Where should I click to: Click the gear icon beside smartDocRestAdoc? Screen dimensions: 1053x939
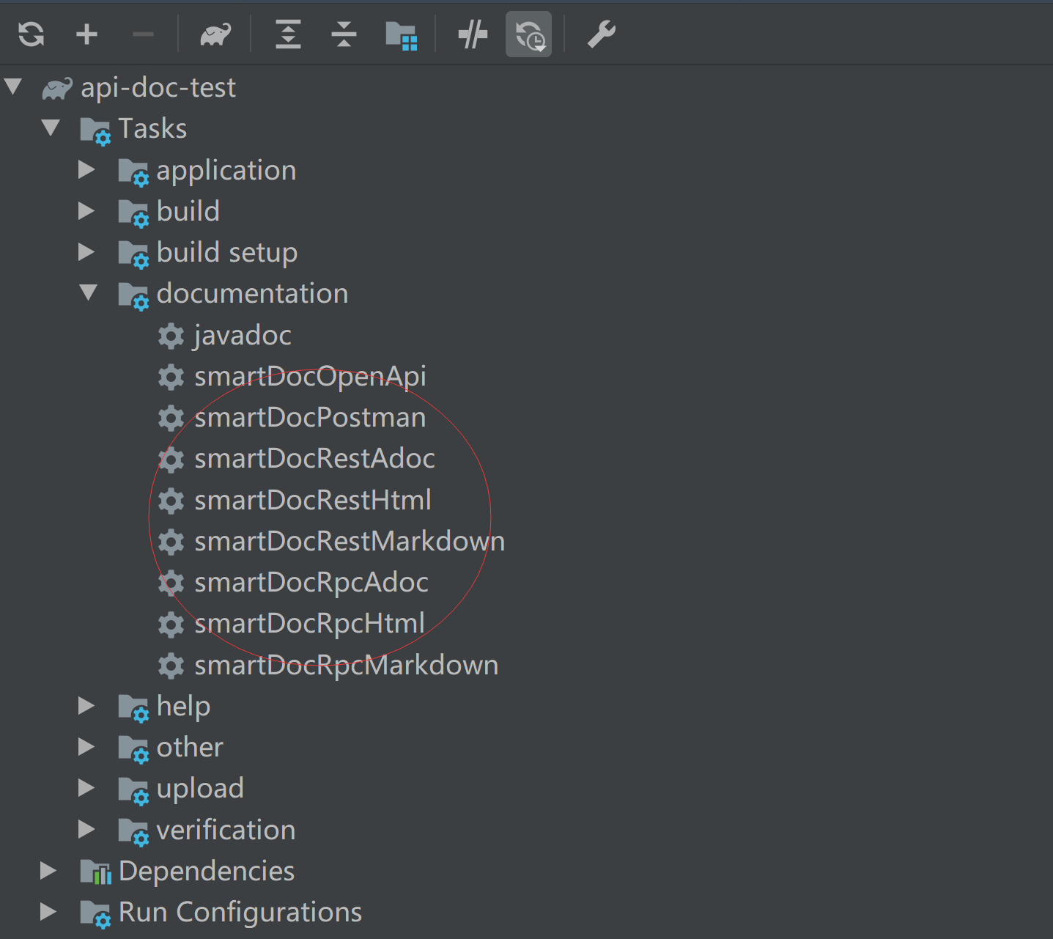tap(171, 460)
